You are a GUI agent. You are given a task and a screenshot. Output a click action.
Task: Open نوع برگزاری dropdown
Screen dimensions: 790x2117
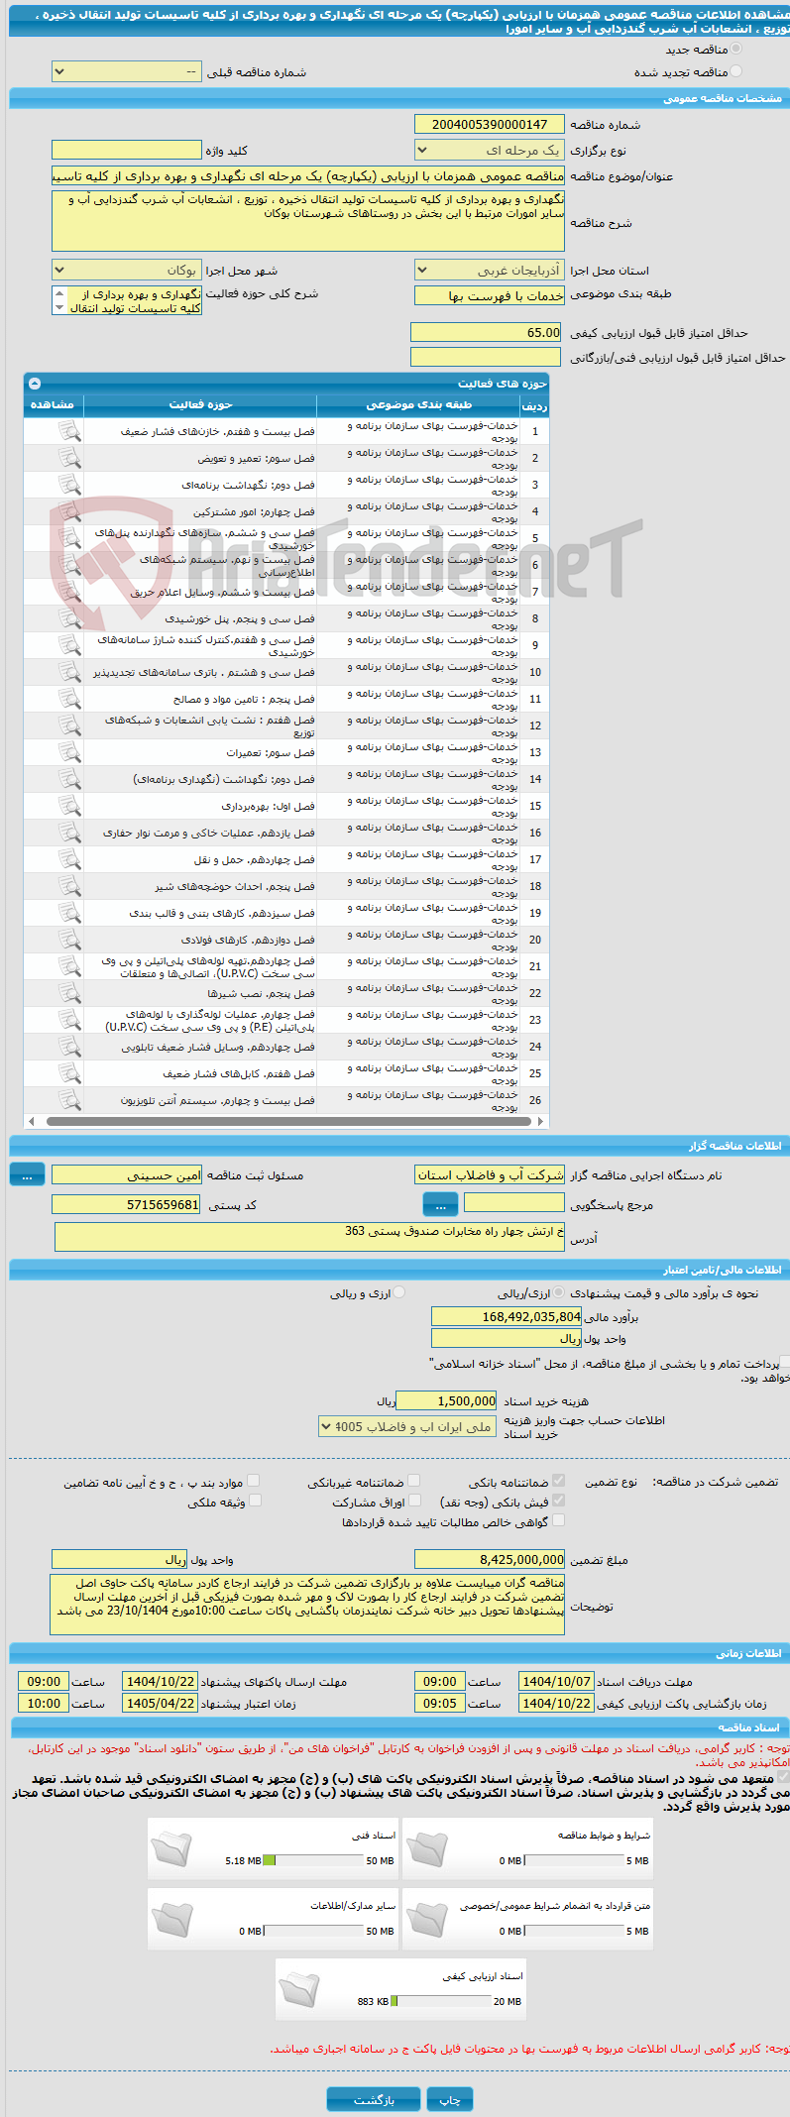(490, 151)
